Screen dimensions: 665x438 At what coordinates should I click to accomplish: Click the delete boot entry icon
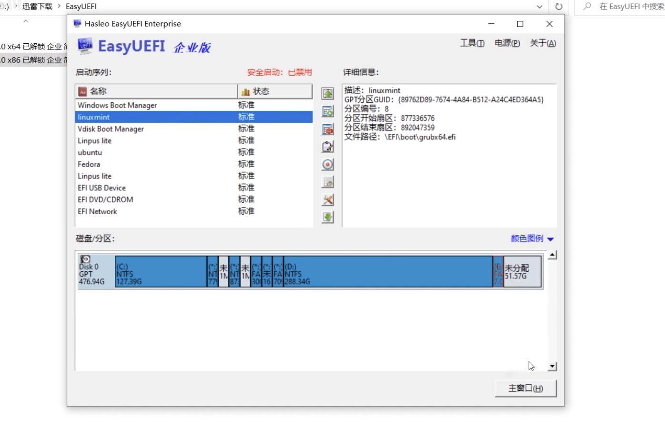point(328,129)
